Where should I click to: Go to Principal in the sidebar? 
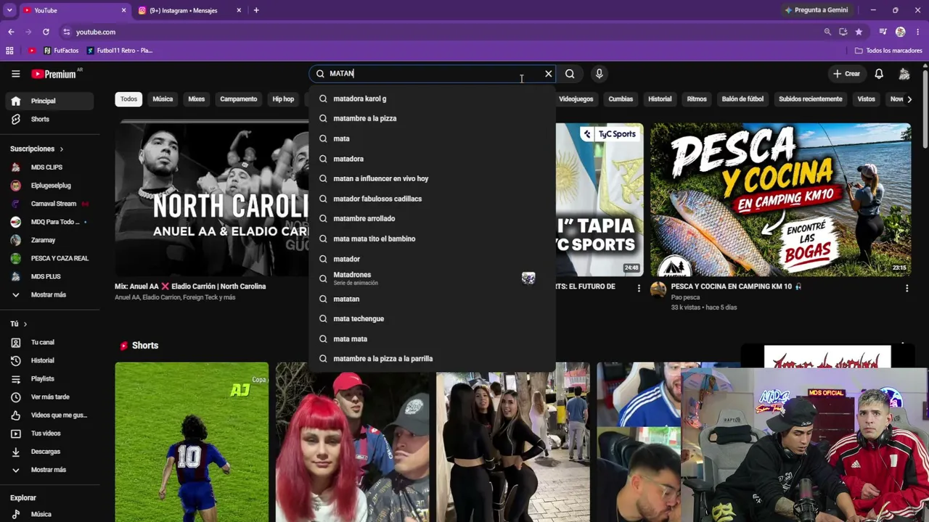49,101
